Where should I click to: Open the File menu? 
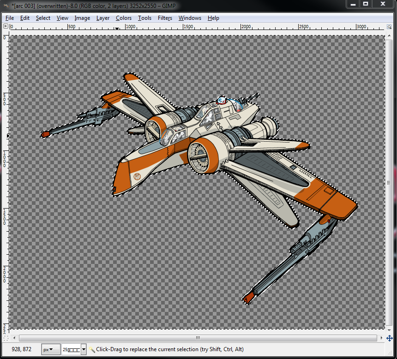10,18
